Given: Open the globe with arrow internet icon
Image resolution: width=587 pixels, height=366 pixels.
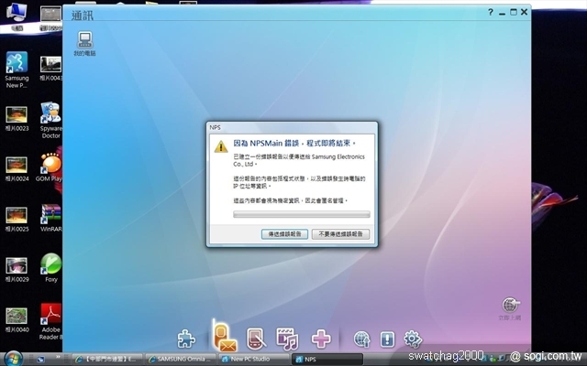Looking at the screenshot, I should tap(361, 339).
